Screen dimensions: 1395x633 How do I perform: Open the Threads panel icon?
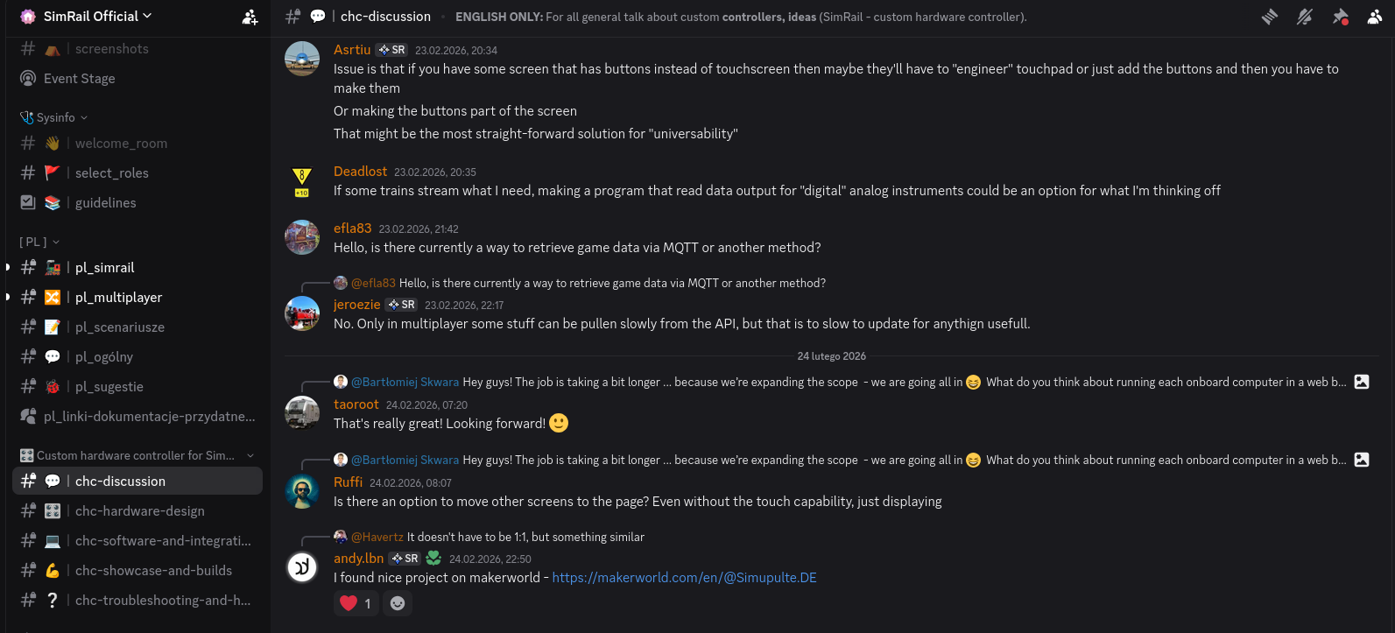click(x=1270, y=17)
